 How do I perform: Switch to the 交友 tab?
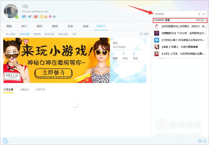pos(70,26)
